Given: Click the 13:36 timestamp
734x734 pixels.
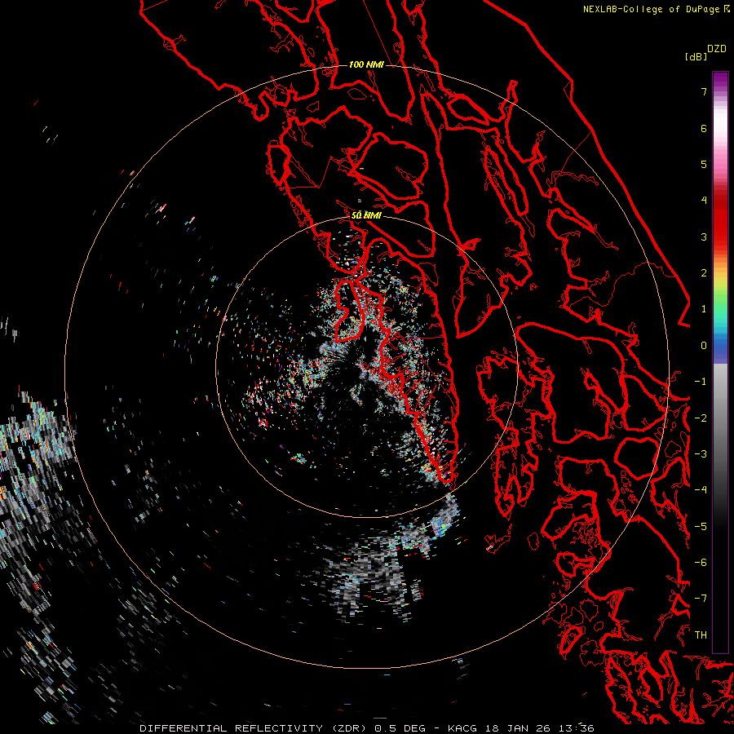Looking at the screenshot, I should click(x=575, y=728).
